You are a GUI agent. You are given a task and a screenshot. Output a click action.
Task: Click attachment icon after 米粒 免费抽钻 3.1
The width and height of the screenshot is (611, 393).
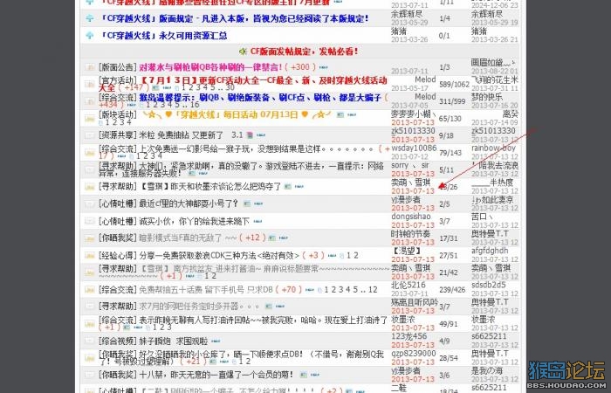pyautogui.click(x=250, y=135)
